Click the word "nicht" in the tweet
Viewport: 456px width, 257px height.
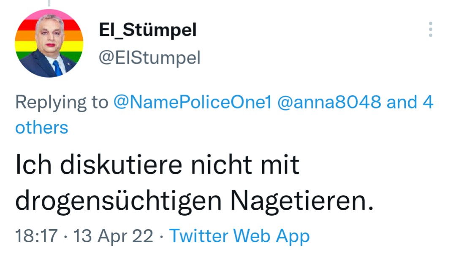221,165
